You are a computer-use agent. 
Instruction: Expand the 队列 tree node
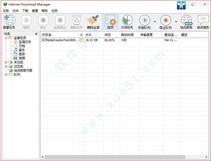[6, 74]
